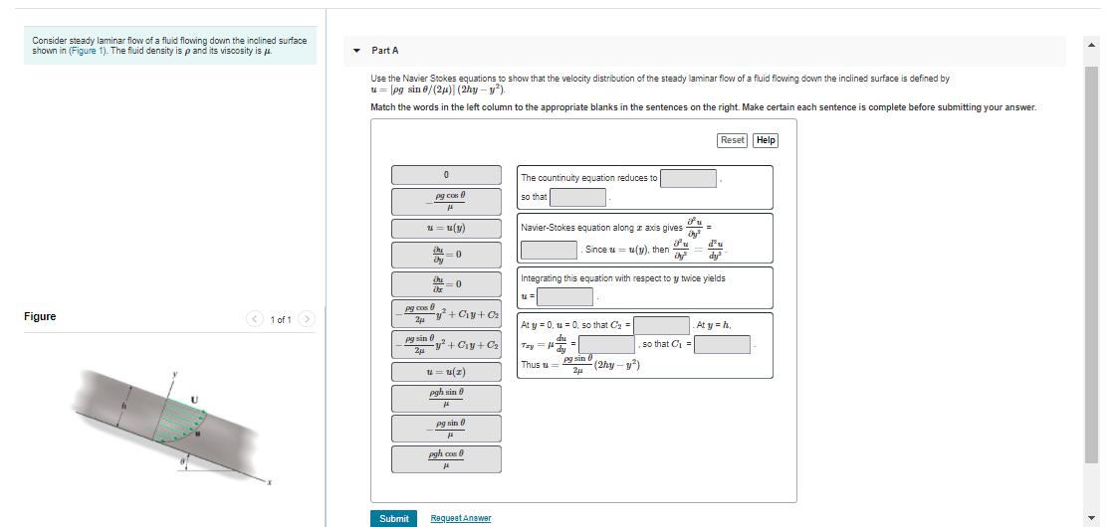Click the 'Match the words in the left column' instruction

[x=703, y=107]
